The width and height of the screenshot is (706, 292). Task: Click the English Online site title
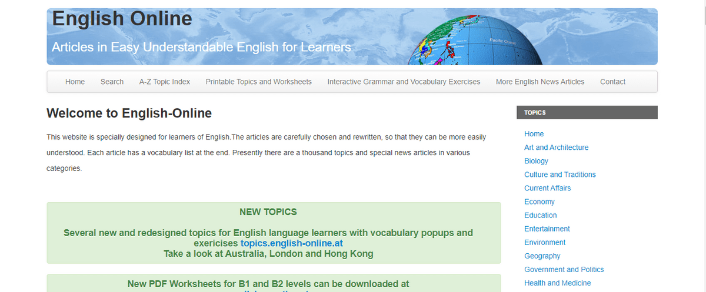(x=122, y=19)
